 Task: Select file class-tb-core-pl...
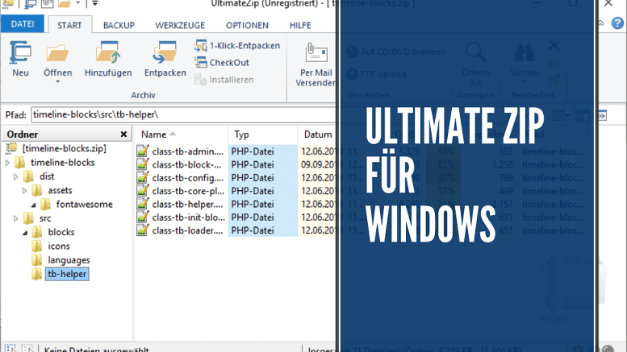tap(188, 191)
